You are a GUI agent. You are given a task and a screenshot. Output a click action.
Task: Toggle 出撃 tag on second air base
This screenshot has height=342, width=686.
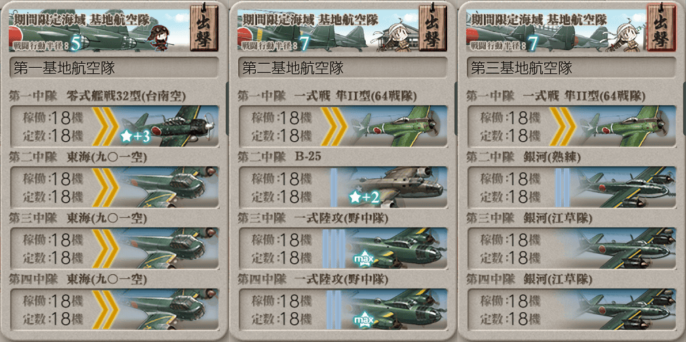[433, 27]
